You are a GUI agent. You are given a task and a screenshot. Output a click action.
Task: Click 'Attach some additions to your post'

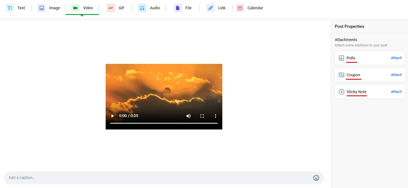point(361,45)
